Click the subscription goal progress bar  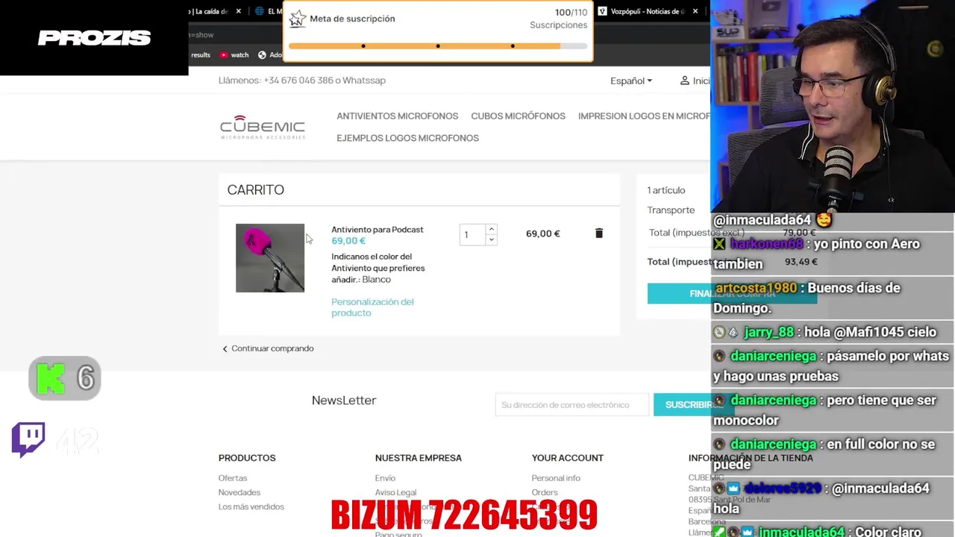click(438, 46)
